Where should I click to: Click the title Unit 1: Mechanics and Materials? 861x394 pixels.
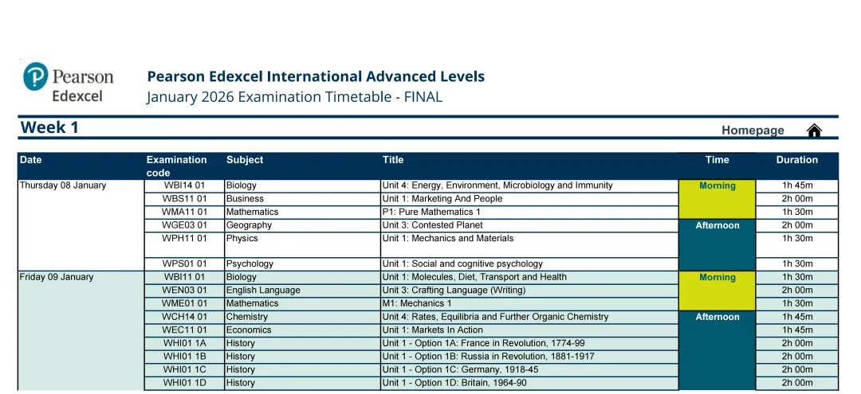click(448, 238)
